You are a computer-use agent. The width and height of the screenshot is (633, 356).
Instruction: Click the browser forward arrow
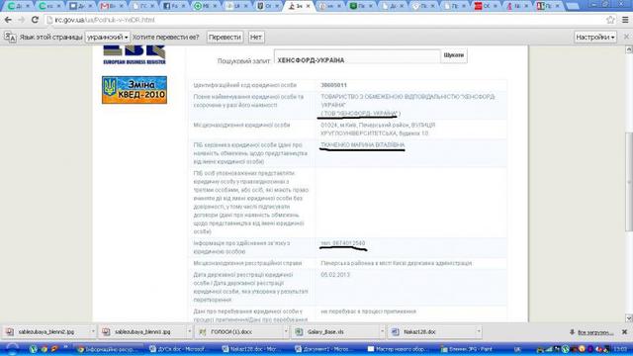(21, 20)
